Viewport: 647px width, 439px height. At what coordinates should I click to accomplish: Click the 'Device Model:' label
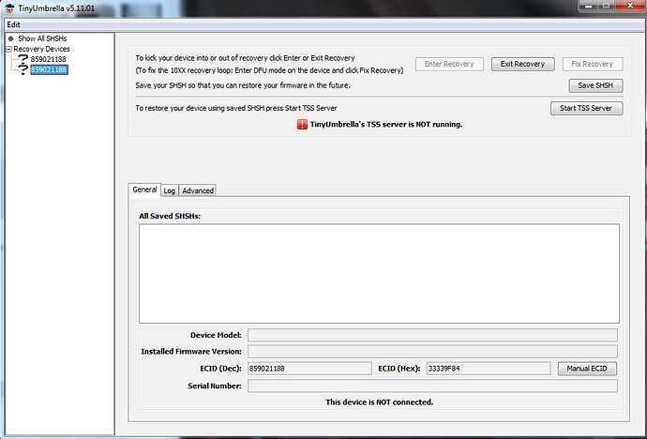click(x=216, y=335)
